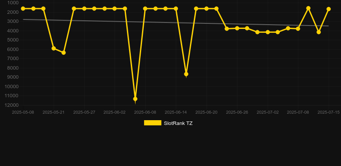341x166 pixels.
Task: Select the dip point near 6500 value
Action: pyautogui.click(x=63, y=53)
